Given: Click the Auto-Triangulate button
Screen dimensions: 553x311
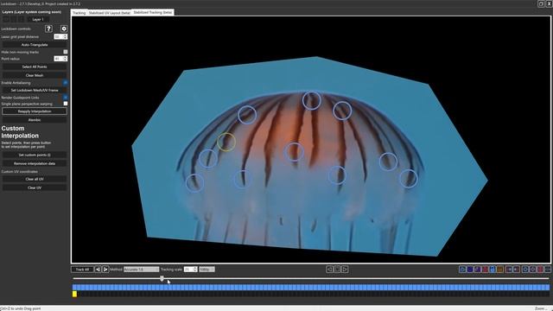Looking at the screenshot, I should tap(35, 45).
